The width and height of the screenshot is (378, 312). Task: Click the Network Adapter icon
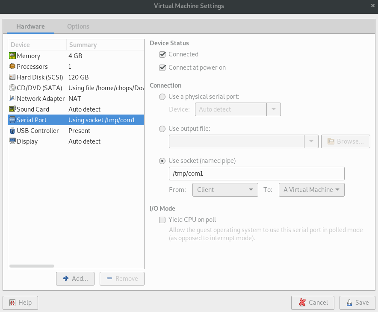(x=12, y=99)
